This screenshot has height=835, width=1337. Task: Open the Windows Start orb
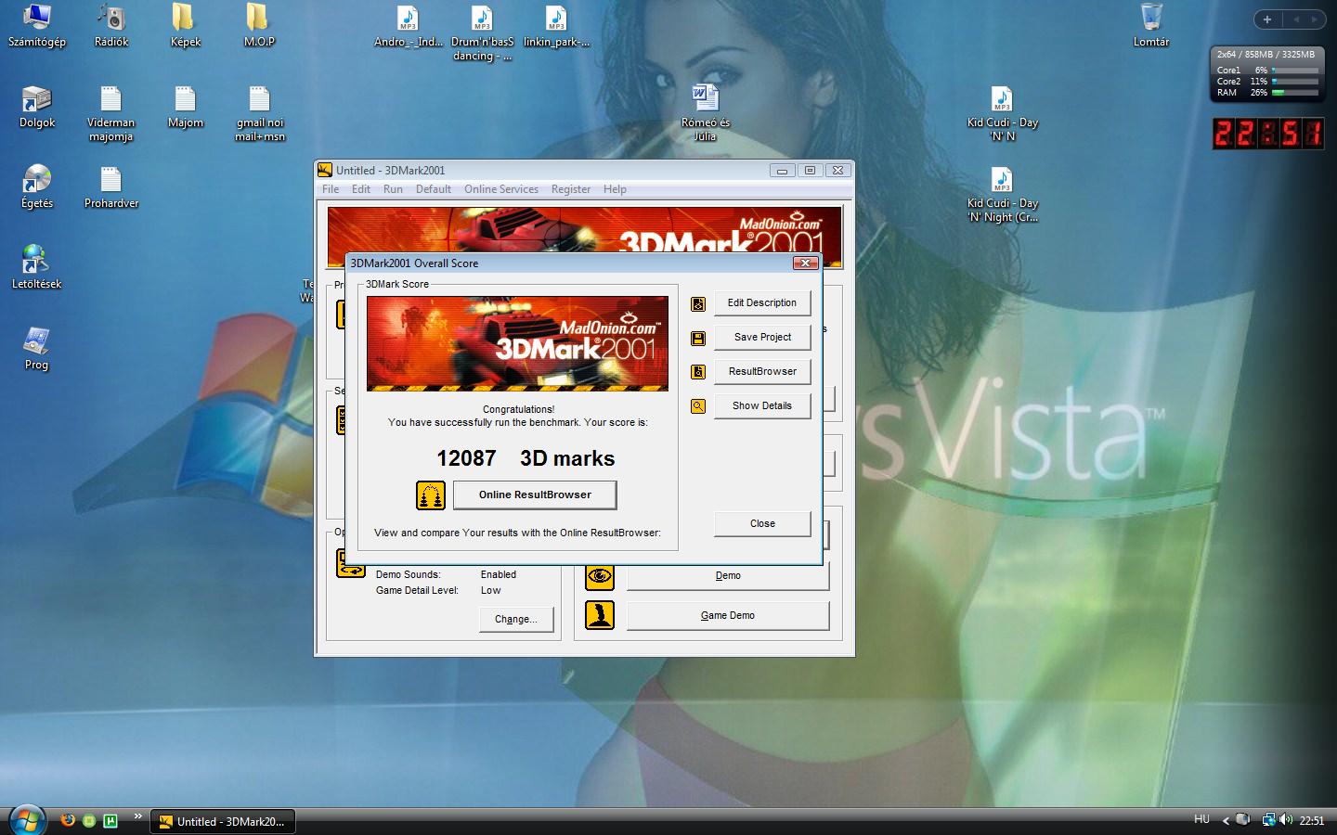(27, 821)
